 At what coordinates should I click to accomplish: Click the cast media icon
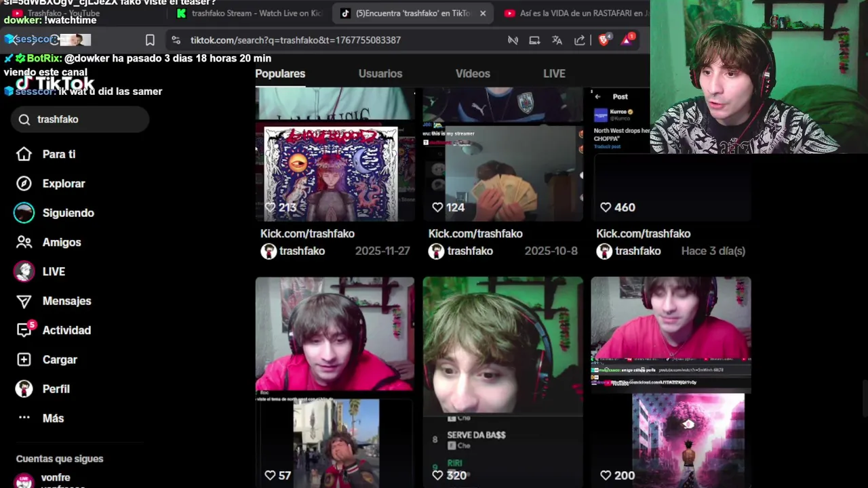pyautogui.click(x=534, y=40)
